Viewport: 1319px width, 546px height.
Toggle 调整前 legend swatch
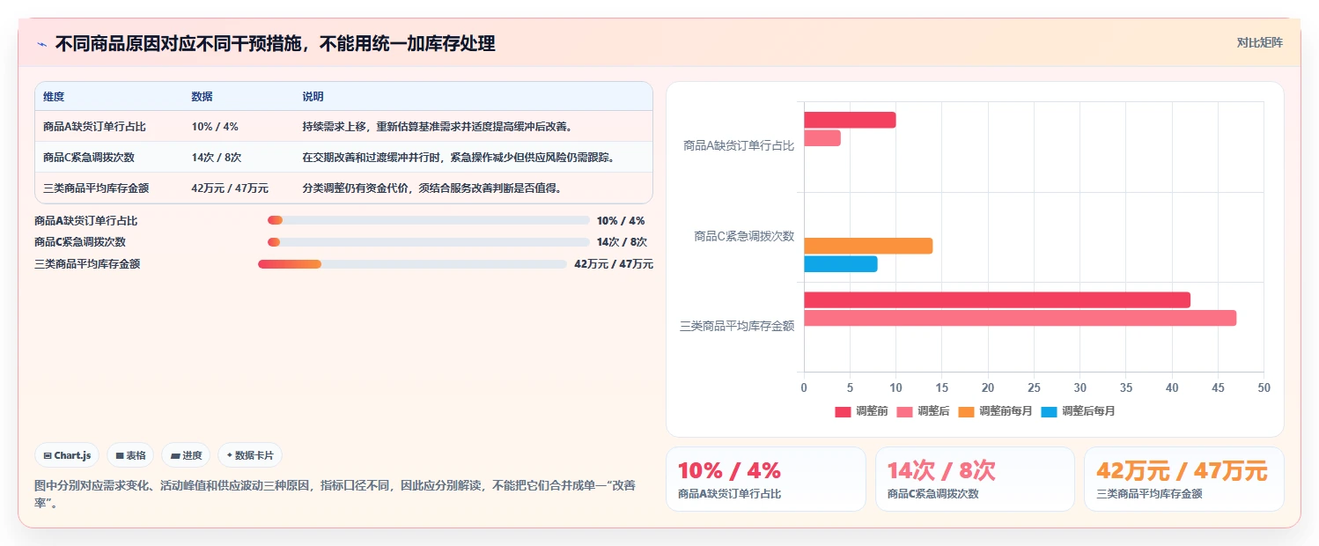[x=844, y=411]
